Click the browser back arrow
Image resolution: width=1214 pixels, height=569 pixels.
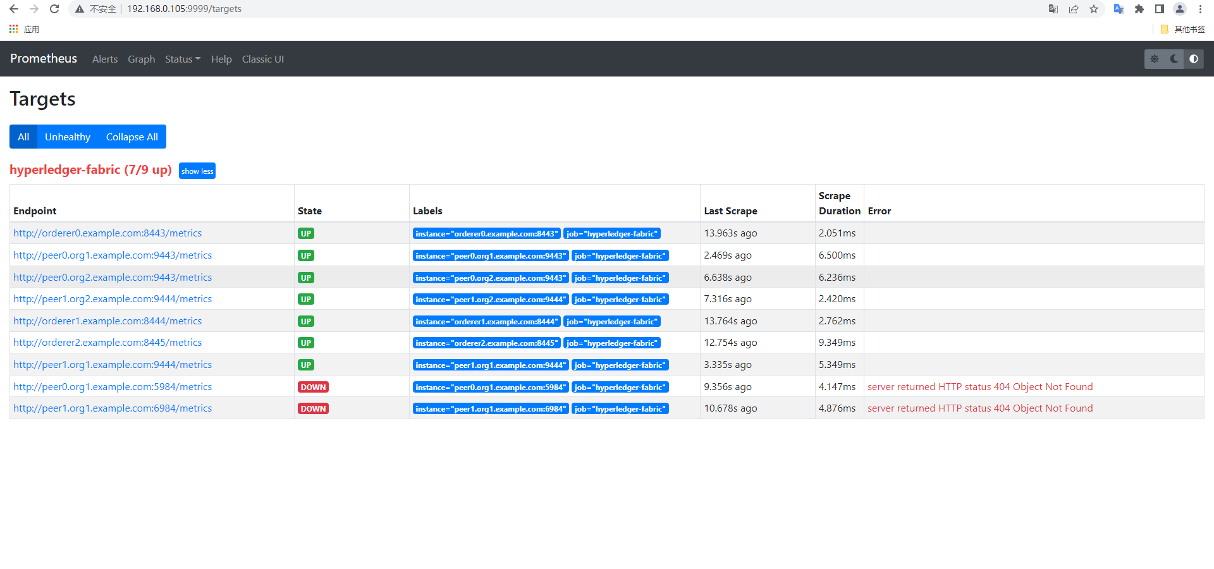click(x=14, y=9)
